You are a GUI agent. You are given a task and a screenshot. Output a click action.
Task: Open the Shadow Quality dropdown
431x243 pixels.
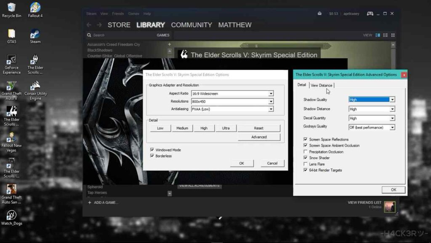click(372, 100)
